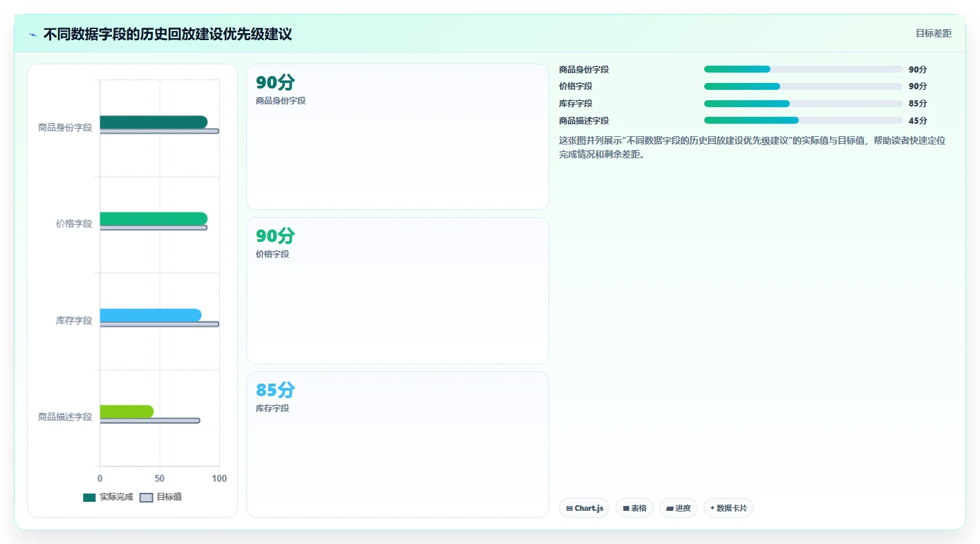The width and height of the screenshot is (980, 544).
Task: Click the green 价格字段 actual bar
Action: [154, 218]
